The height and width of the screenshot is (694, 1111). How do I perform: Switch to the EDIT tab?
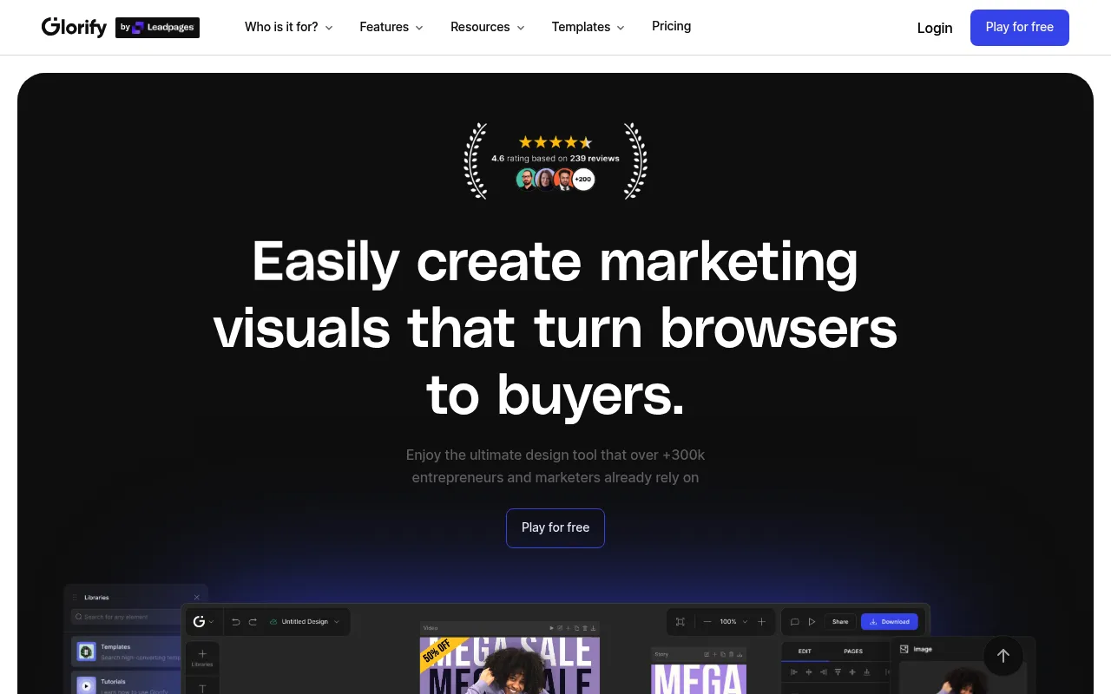[805, 651]
